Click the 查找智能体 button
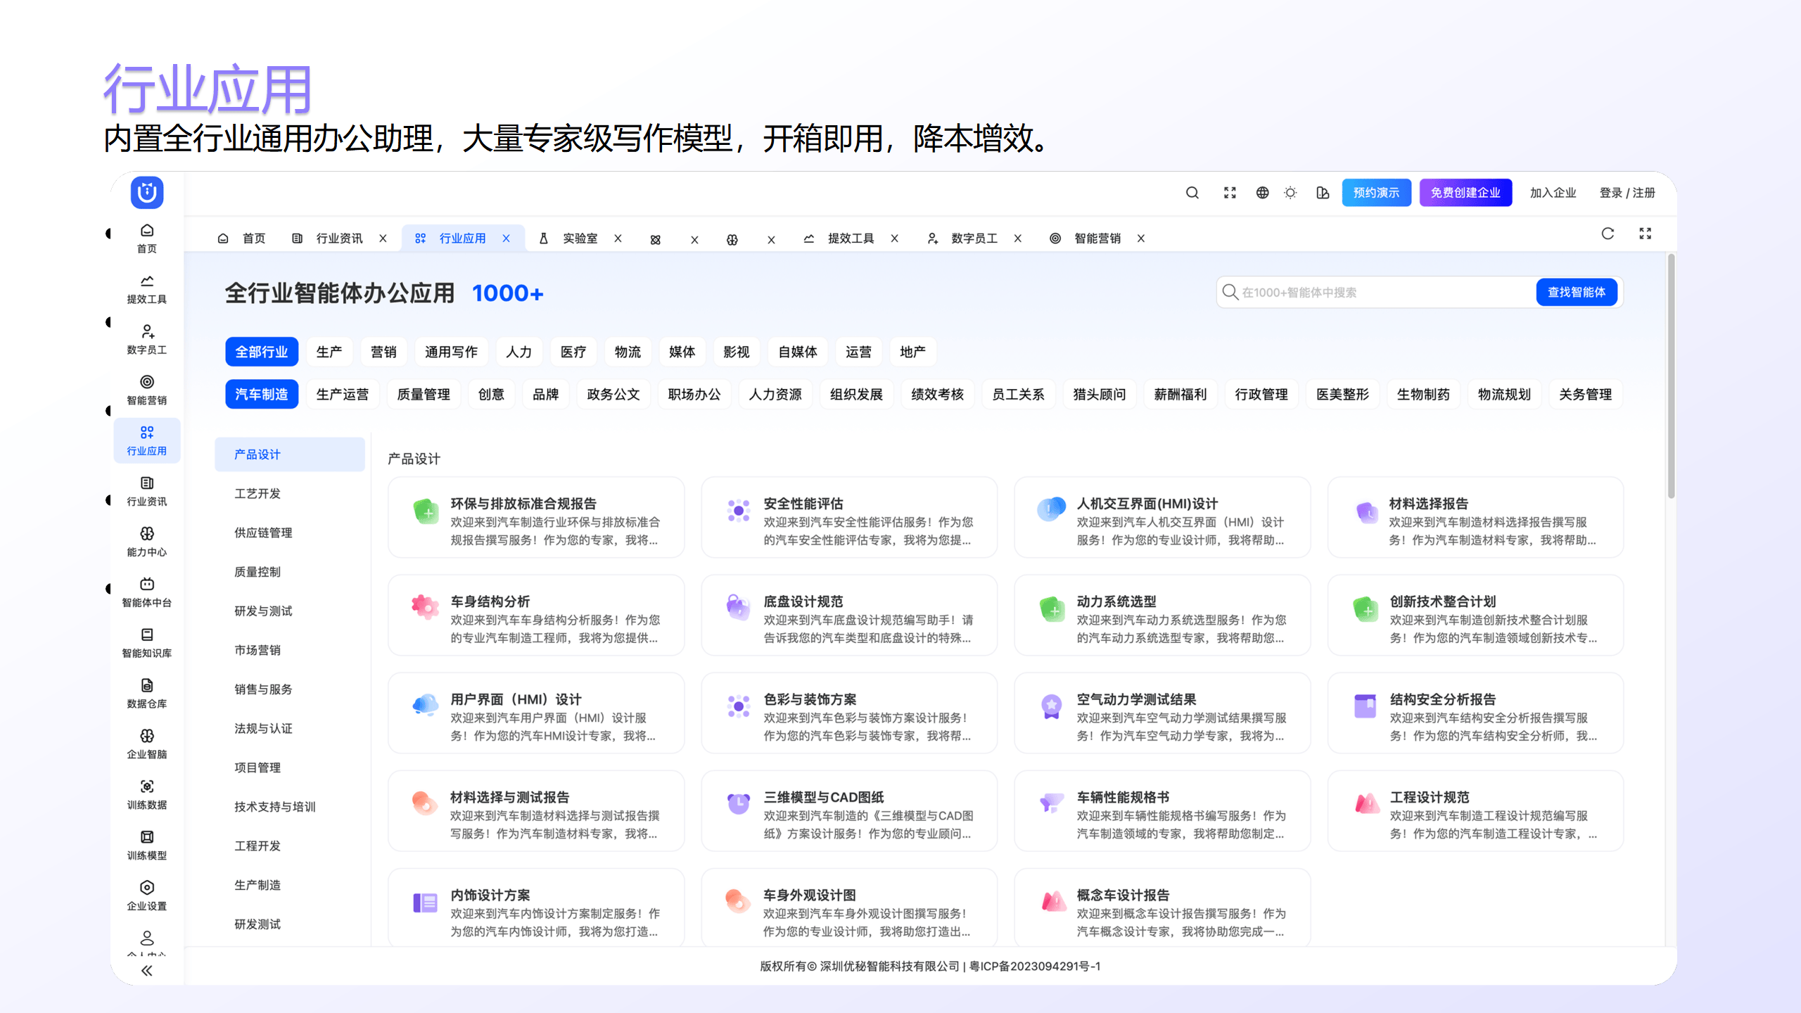Viewport: 1801px width, 1013px height. 1576,292
